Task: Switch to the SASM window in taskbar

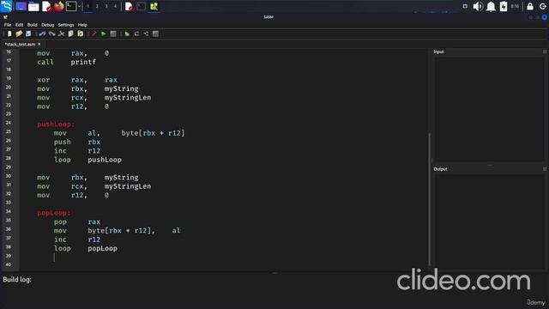Action: pyautogui.click(x=154, y=6)
